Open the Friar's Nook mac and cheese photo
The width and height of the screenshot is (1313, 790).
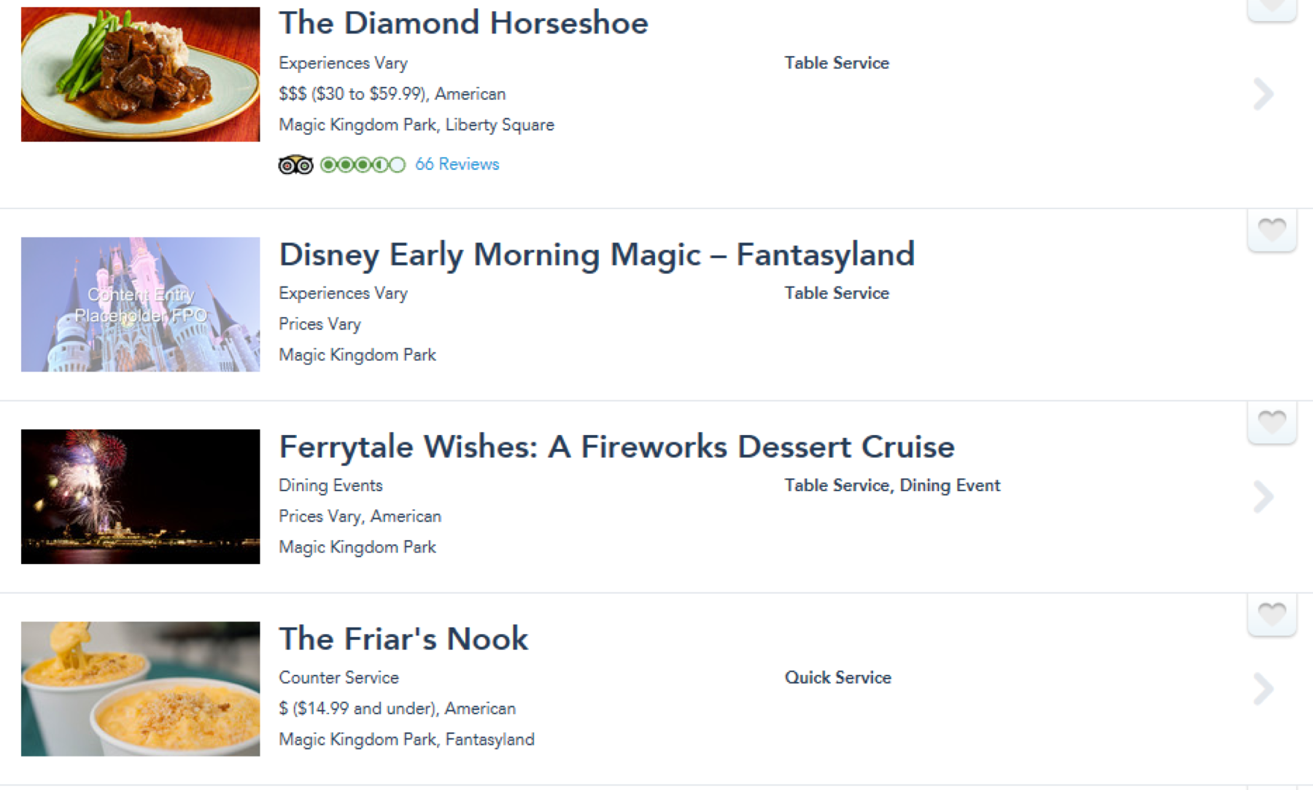pyautogui.click(x=140, y=688)
